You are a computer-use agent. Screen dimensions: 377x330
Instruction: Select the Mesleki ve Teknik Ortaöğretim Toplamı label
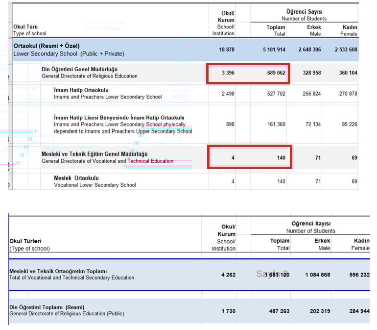[x=58, y=271]
